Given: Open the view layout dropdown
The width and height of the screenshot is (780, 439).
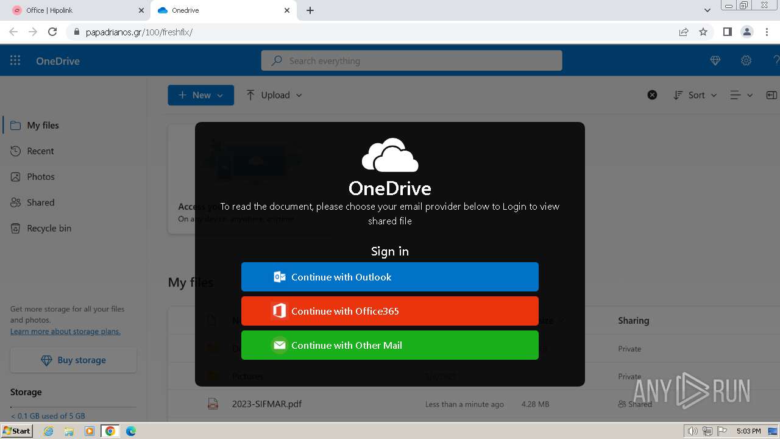Looking at the screenshot, I should coord(742,95).
